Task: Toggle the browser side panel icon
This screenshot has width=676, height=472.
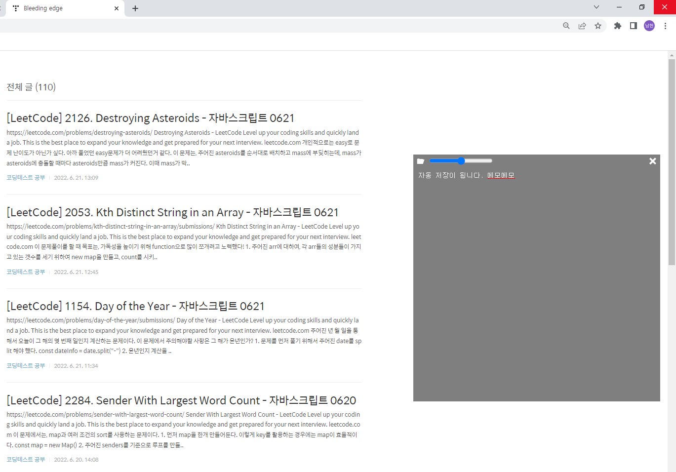Action: [x=633, y=26]
